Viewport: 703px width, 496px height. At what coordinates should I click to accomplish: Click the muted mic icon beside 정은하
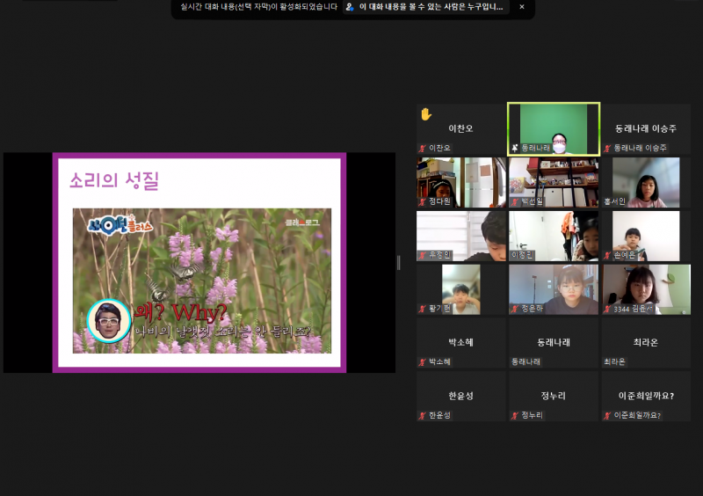tap(515, 309)
